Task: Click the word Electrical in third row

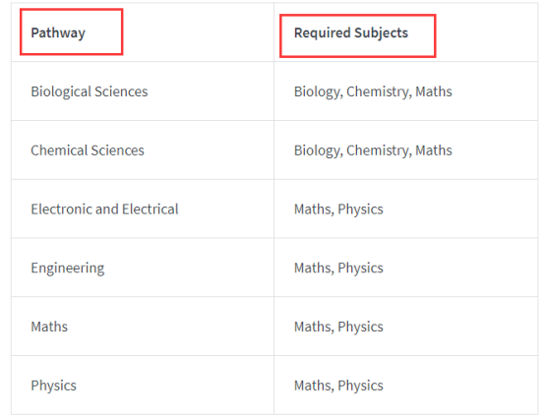Action: tap(151, 209)
